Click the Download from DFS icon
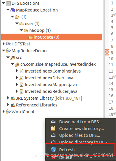 pyautogui.click(x=53, y=122)
